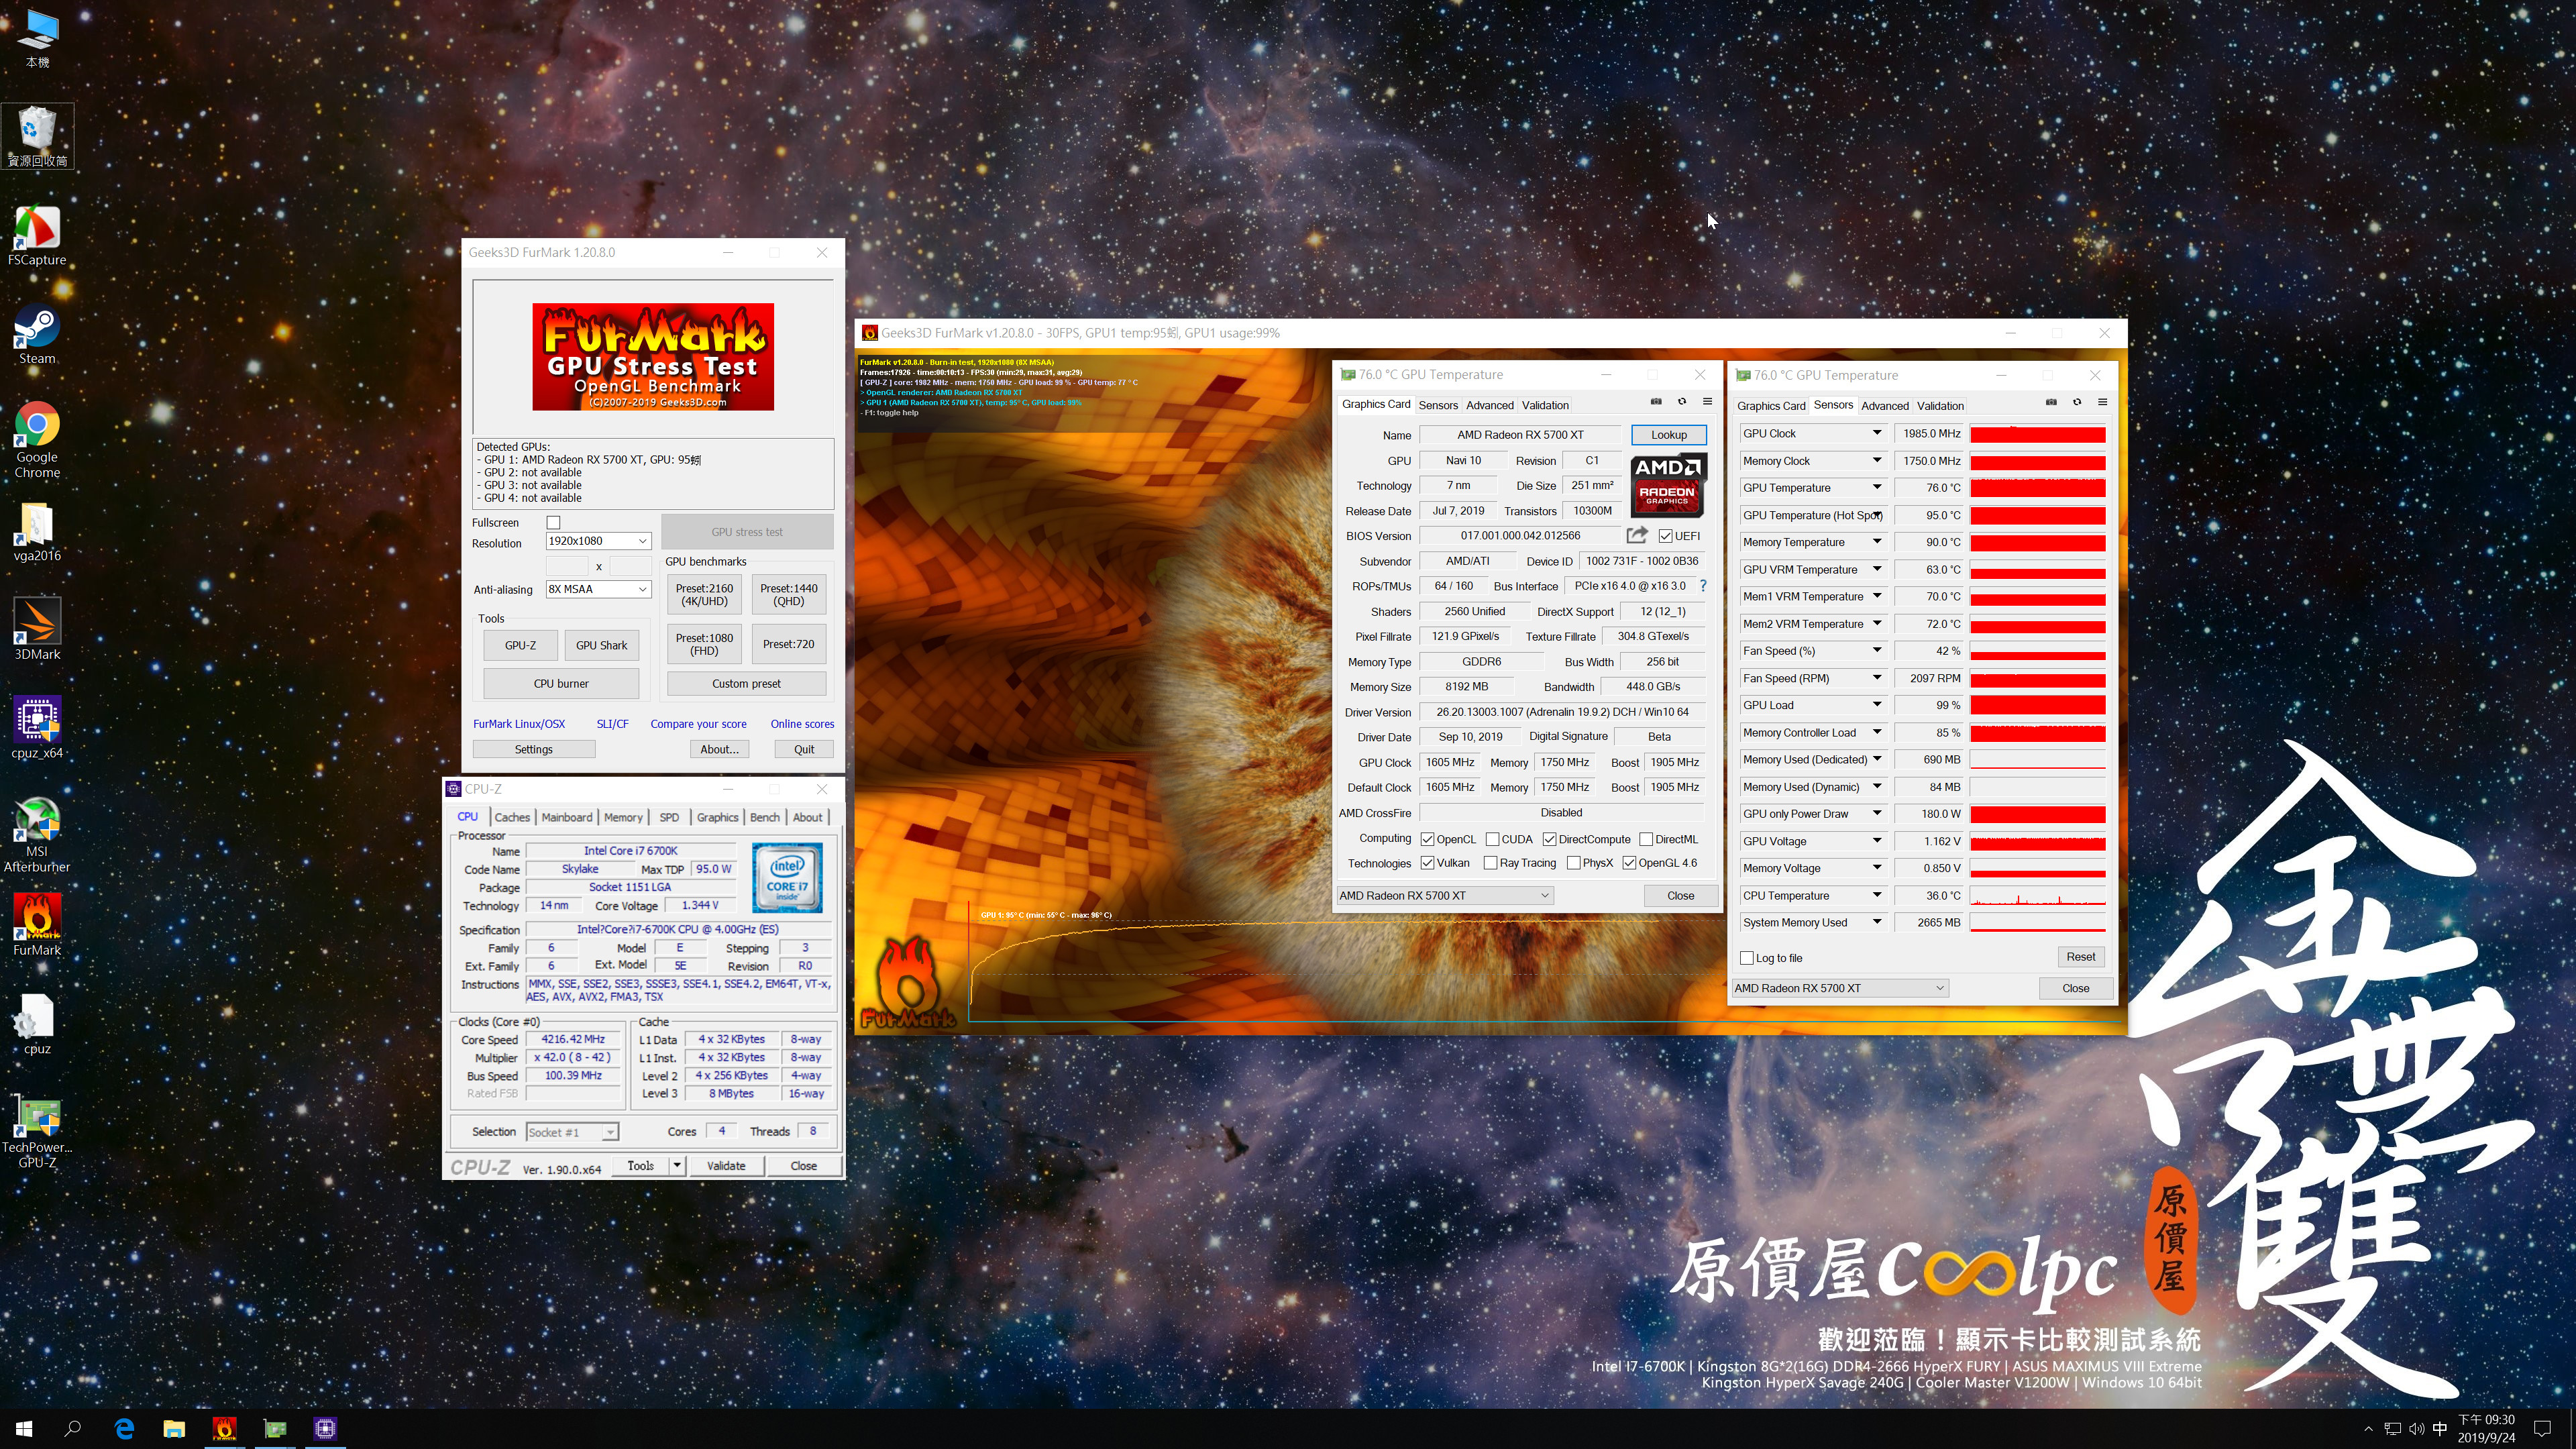
Task: Open the Compare your score link
Action: 698,724
